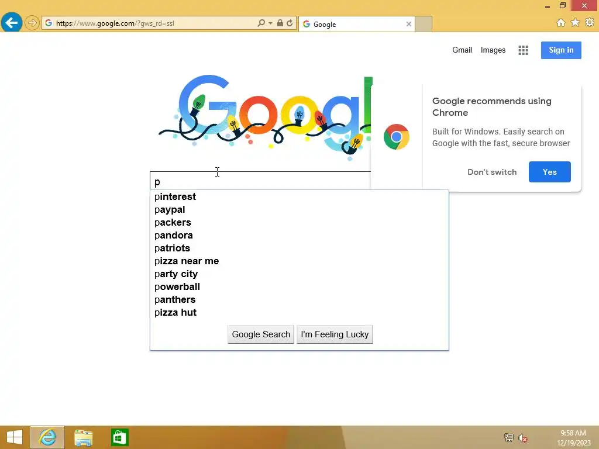
Task: Click the Sign in button
Action: 561,50
